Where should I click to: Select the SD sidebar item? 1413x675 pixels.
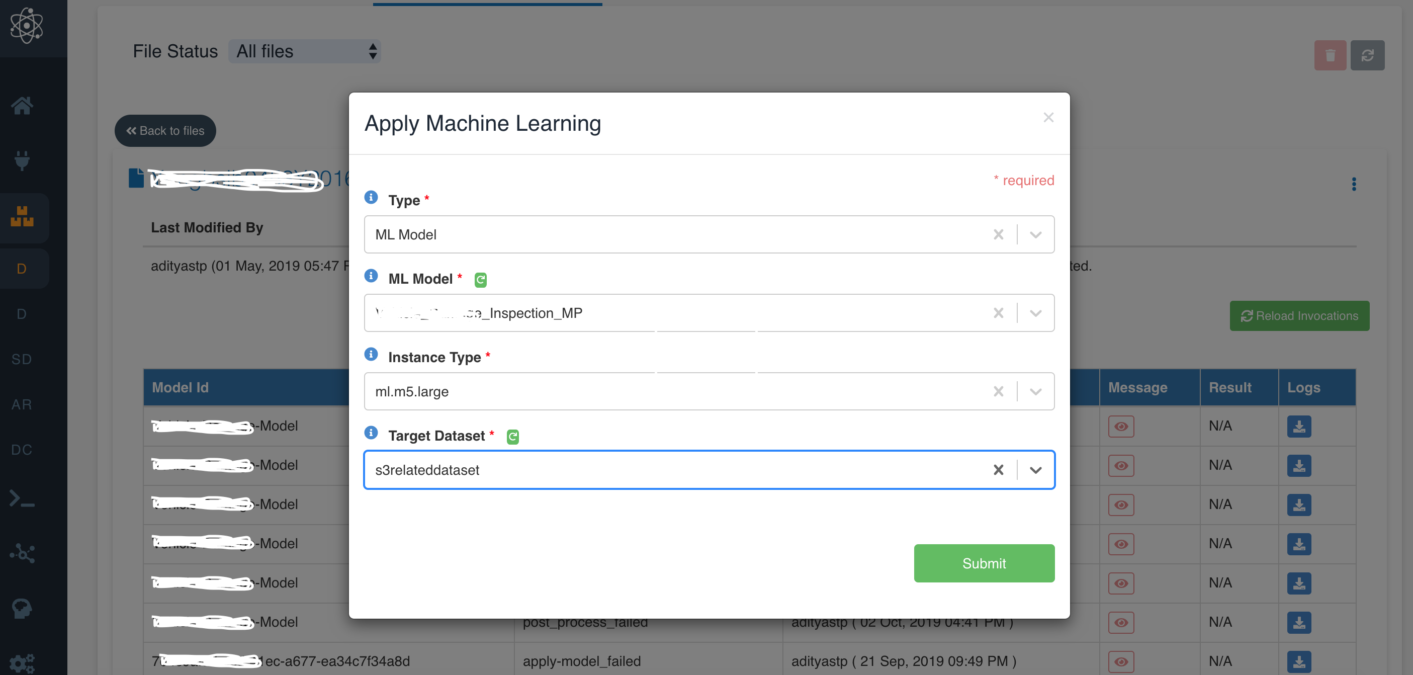pos(22,360)
